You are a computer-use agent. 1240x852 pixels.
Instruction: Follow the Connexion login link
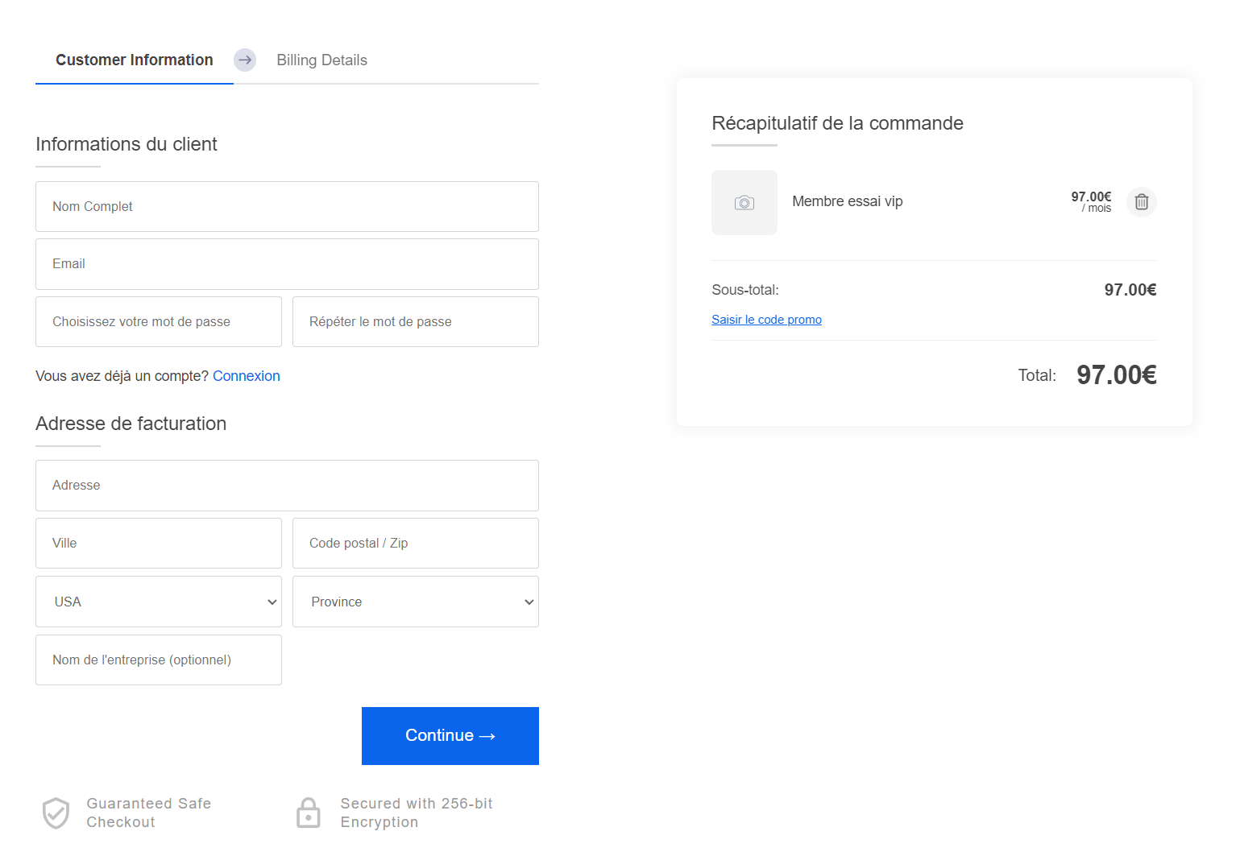[x=246, y=376]
